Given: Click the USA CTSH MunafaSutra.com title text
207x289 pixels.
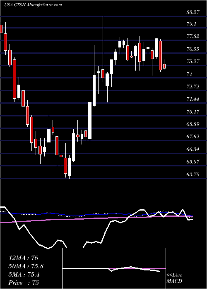Looking at the screenshot, I should click(x=33, y=5).
